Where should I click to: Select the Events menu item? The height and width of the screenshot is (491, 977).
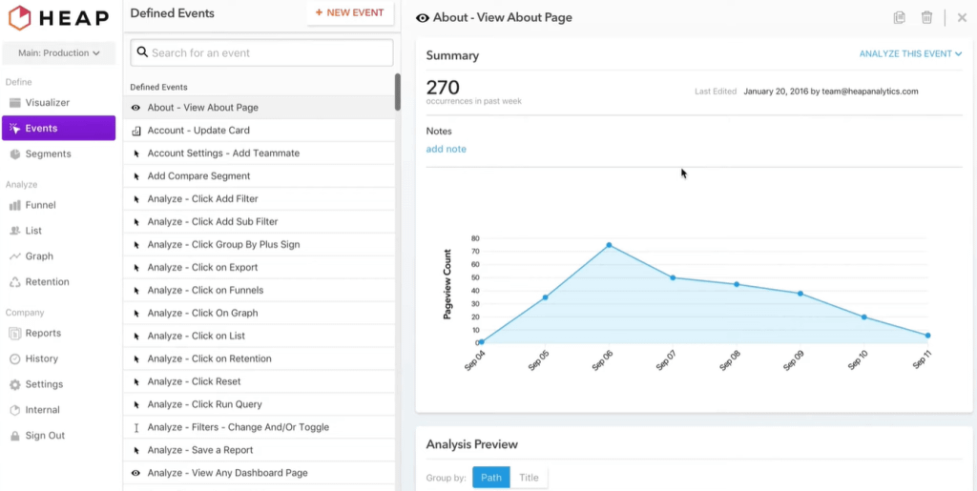58,129
